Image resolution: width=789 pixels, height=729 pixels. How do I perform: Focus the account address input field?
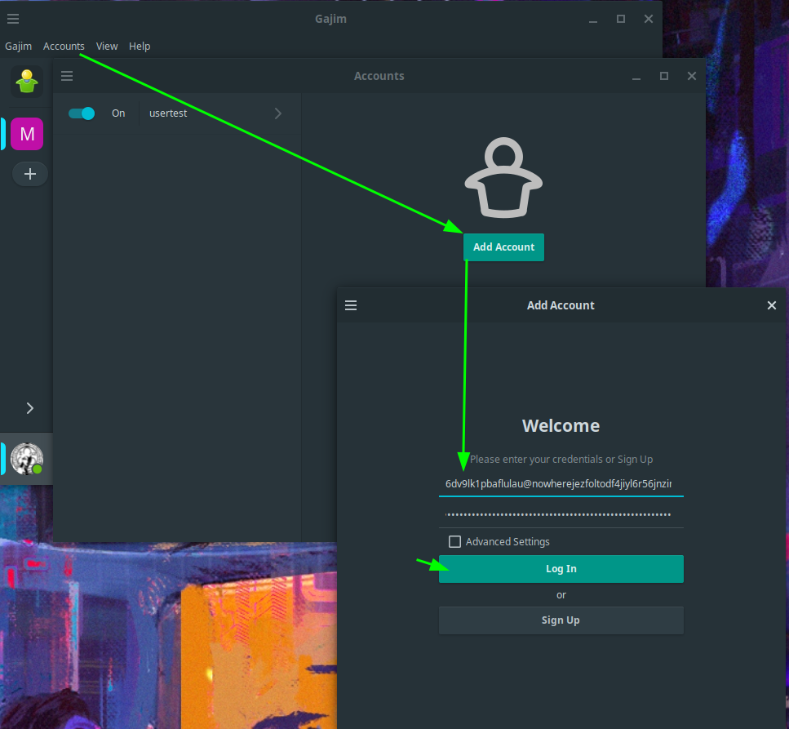(x=561, y=484)
